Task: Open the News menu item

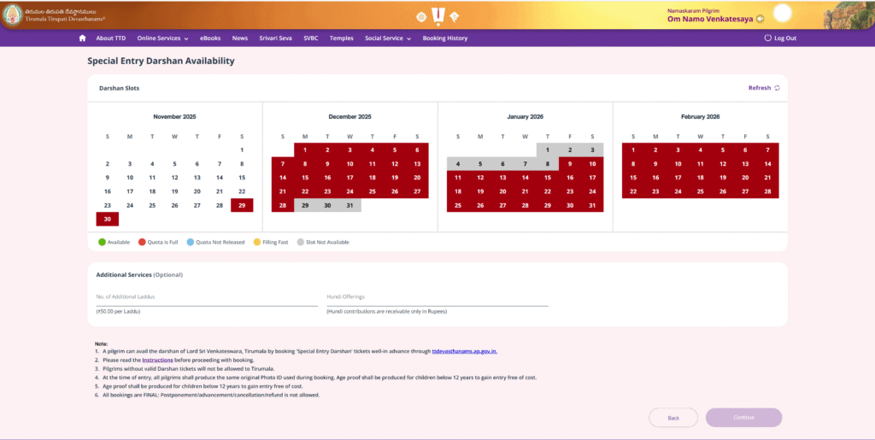Action: 240,38
